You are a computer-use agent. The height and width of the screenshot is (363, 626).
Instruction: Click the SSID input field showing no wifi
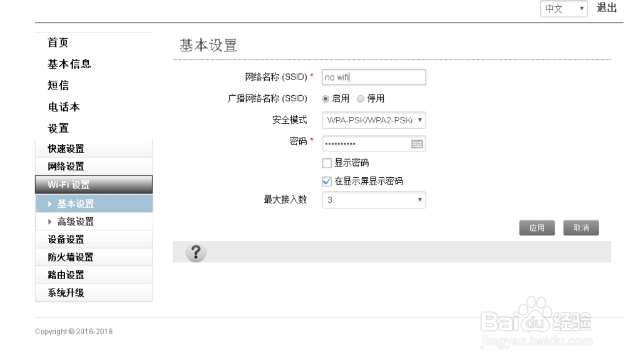click(x=374, y=77)
